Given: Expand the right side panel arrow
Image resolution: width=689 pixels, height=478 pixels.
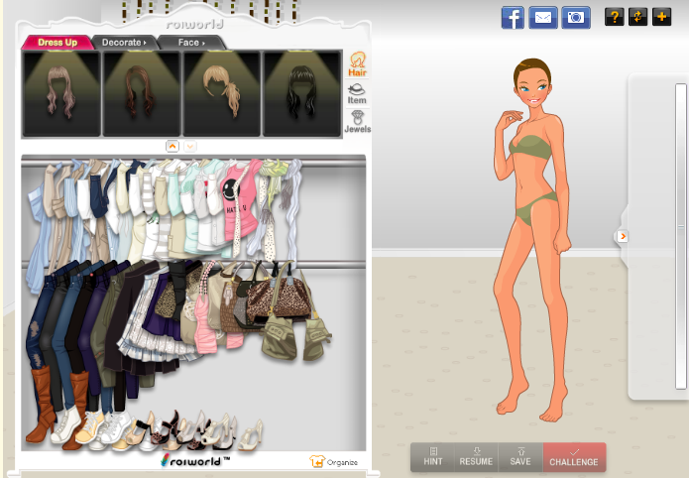Looking at the screenshot, I should (623, 236).
